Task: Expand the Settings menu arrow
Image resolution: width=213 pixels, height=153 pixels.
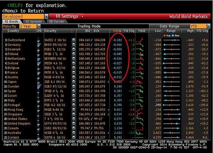Action: [82, 17]
